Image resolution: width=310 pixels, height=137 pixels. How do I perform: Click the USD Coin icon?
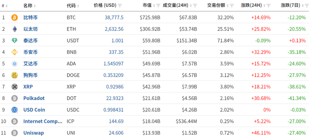[14, 109]
